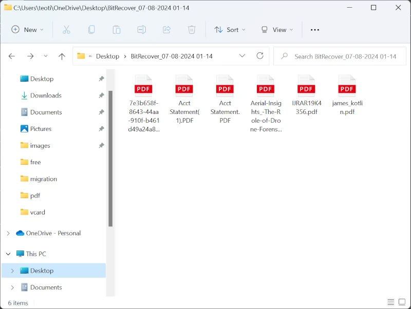Open the See more ellipsis menu
411x309 pixels.
click(x=315, y=30)
